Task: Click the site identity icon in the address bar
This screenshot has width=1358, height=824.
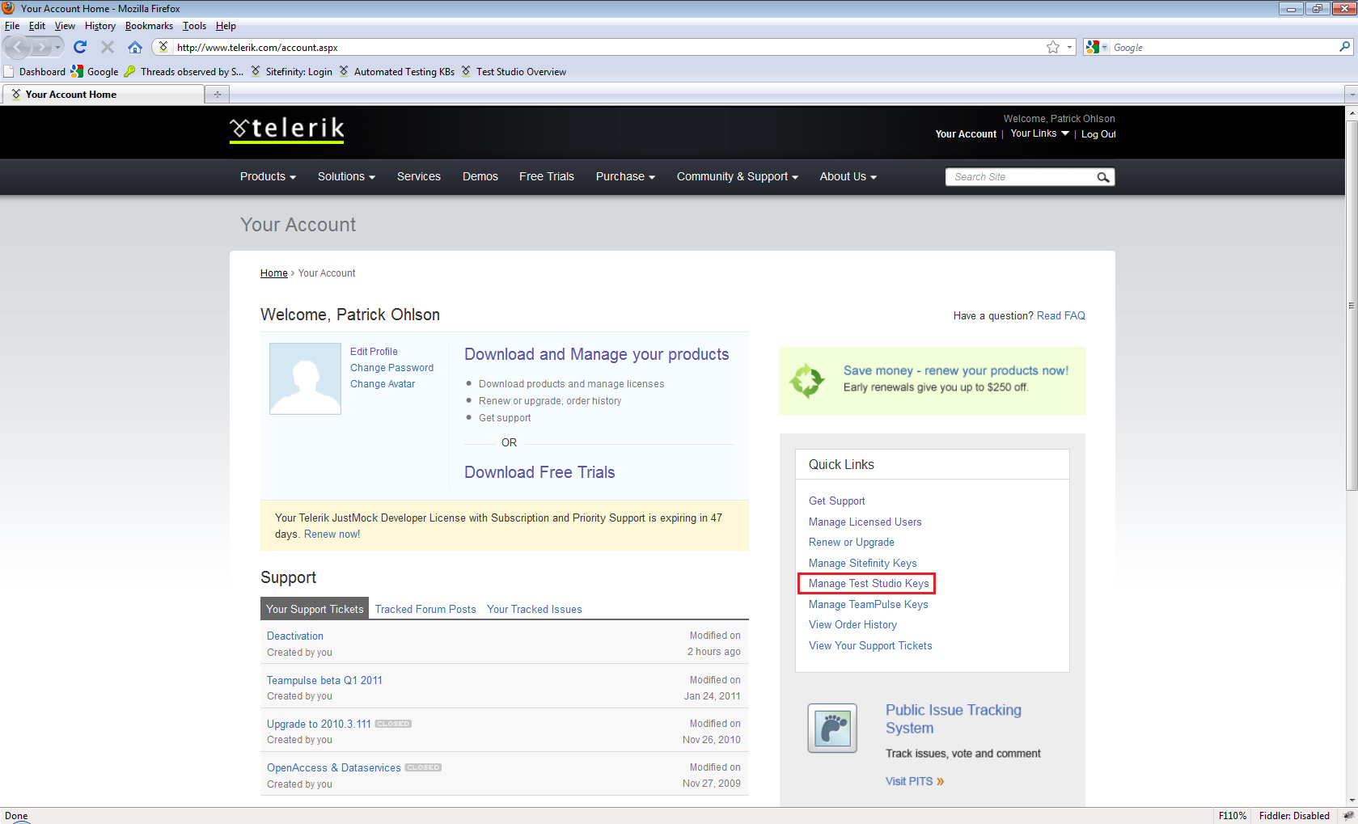Action: (x=163, y=47)
